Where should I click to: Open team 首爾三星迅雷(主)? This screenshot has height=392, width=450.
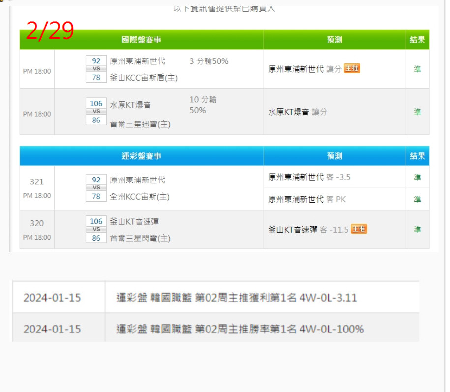click(x=140, y=124)
